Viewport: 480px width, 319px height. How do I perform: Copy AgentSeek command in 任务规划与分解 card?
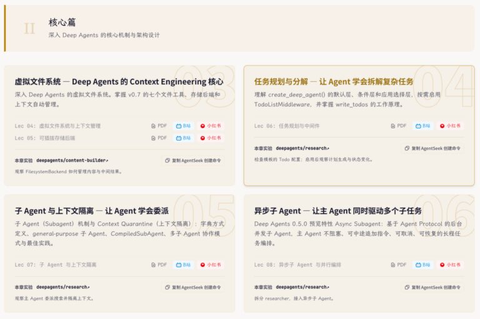click(432, 148)
